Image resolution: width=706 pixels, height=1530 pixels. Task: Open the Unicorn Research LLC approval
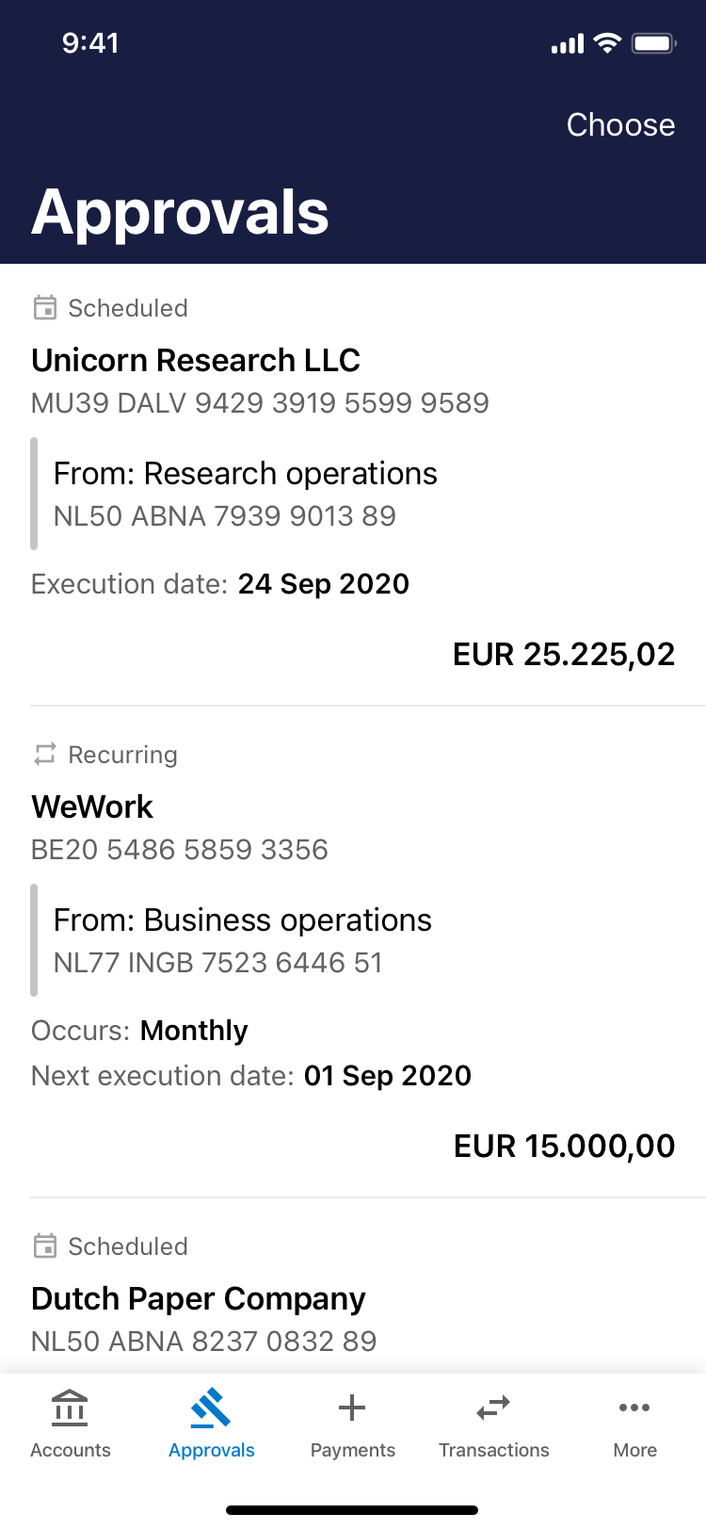point(196,360)
